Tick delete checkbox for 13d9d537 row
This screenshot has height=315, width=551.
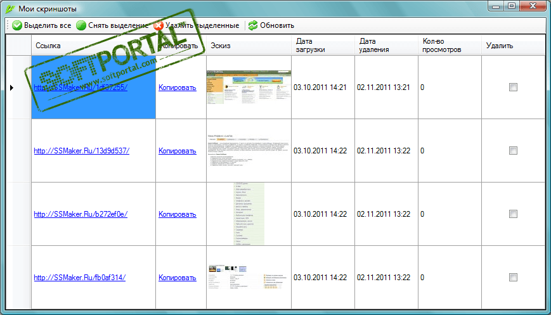[513, 151]
